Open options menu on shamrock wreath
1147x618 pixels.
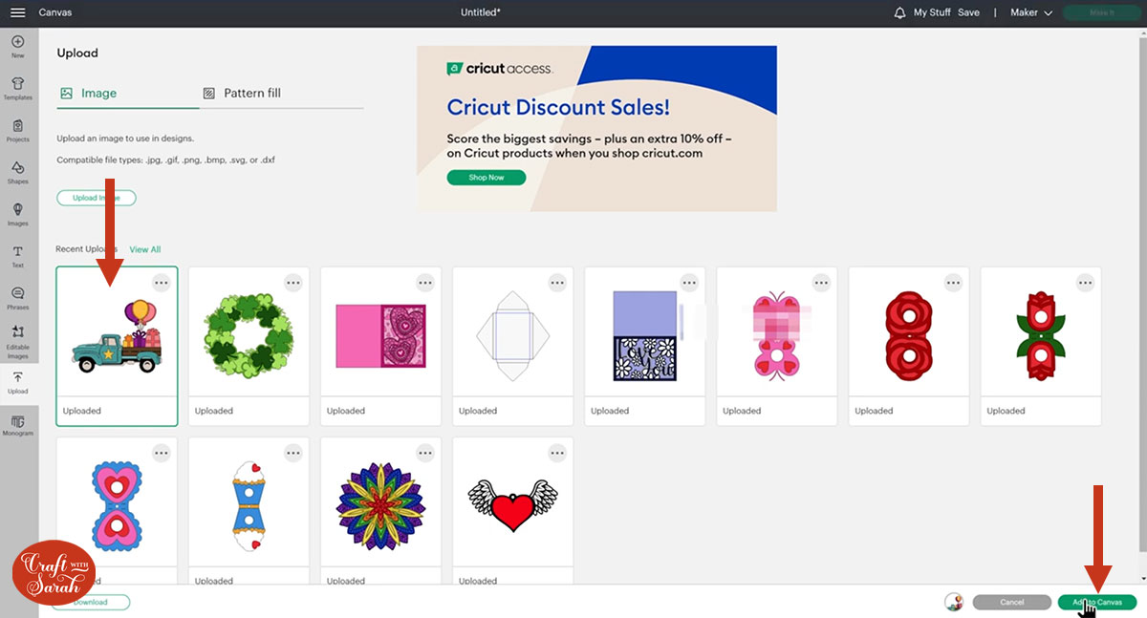pyautogui.click(x=293, y=283)
